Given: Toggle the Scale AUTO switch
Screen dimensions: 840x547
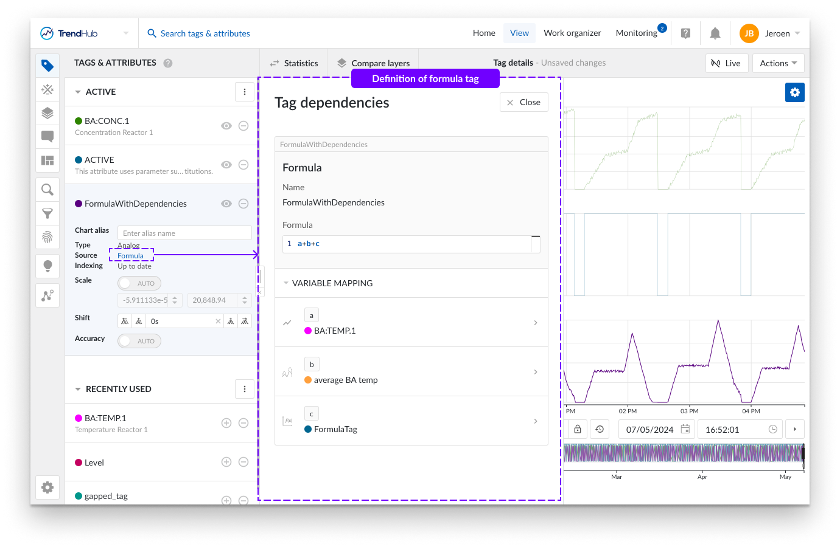Looking at the screenshot, I should tap(139, 283).
